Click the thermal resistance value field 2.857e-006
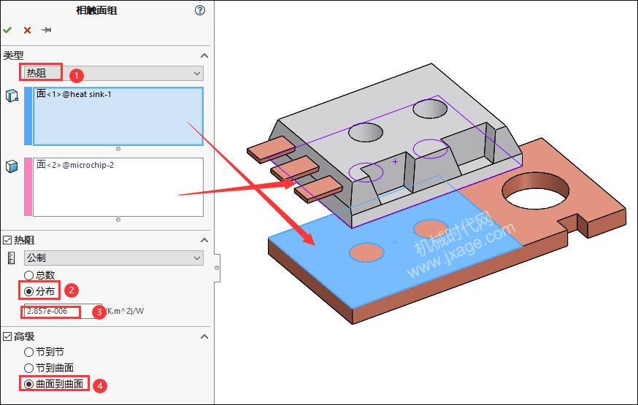The height and width of the screenshot is (405, 638). coord(63,311)
